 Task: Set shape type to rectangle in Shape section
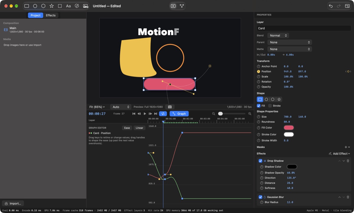tap(260, 100)
